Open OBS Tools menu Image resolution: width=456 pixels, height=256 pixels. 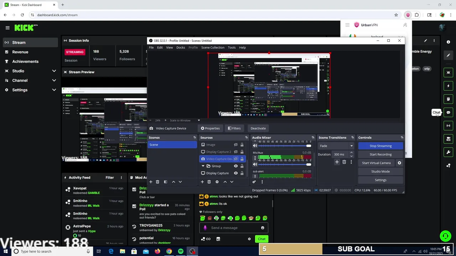232,47
